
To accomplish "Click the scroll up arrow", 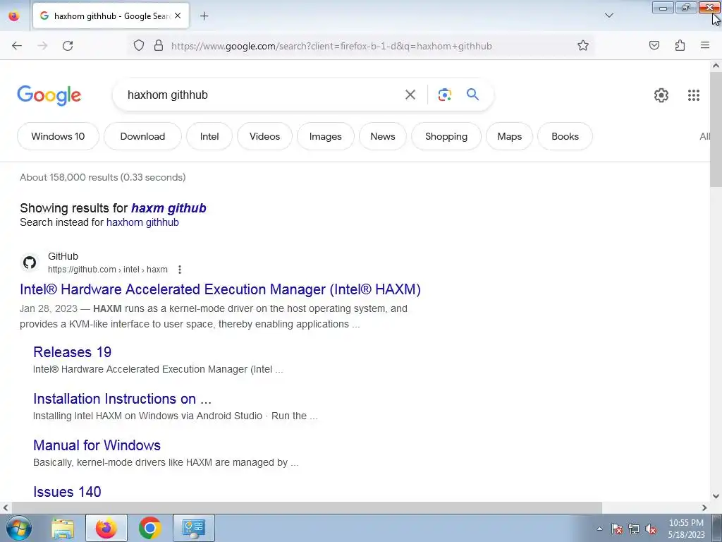I will pos(716,66).
